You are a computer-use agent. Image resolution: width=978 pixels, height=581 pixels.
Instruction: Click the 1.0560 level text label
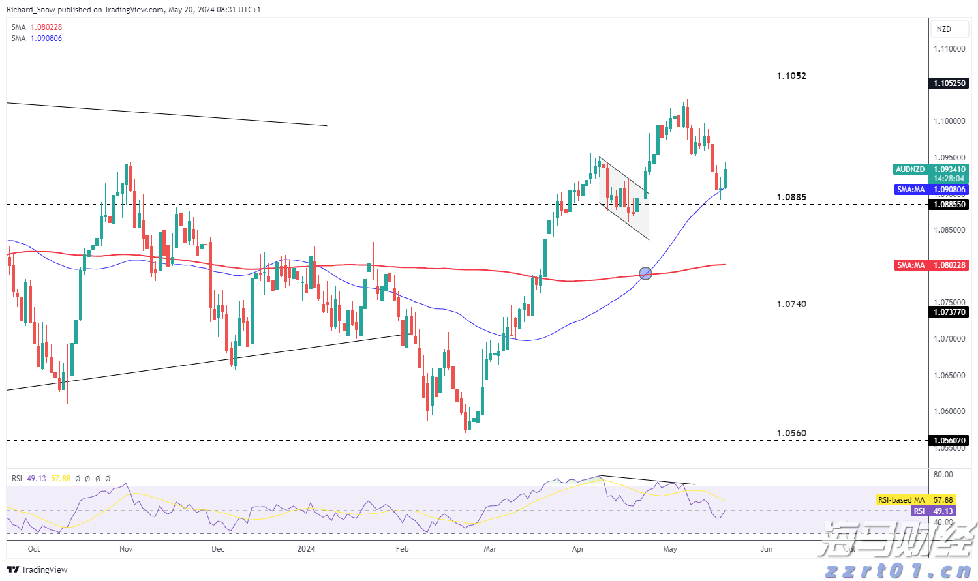pyautogui.click(x=791, y=433)
